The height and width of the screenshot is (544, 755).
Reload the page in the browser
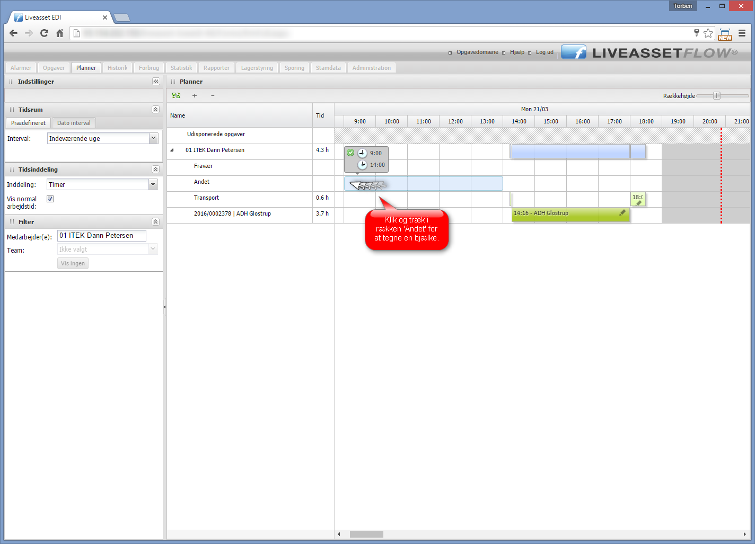point(45,33)
